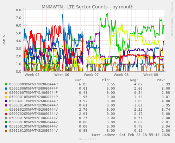Select legend label 05011012MNMWTN32060444V

click(x=33, y=131)
